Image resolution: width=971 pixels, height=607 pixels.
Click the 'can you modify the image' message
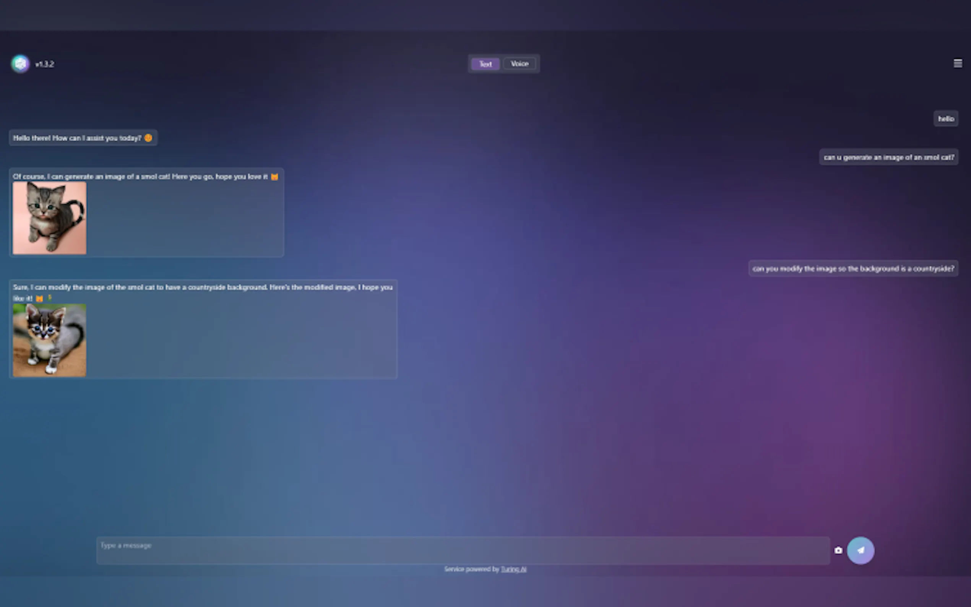coord(853,269)
